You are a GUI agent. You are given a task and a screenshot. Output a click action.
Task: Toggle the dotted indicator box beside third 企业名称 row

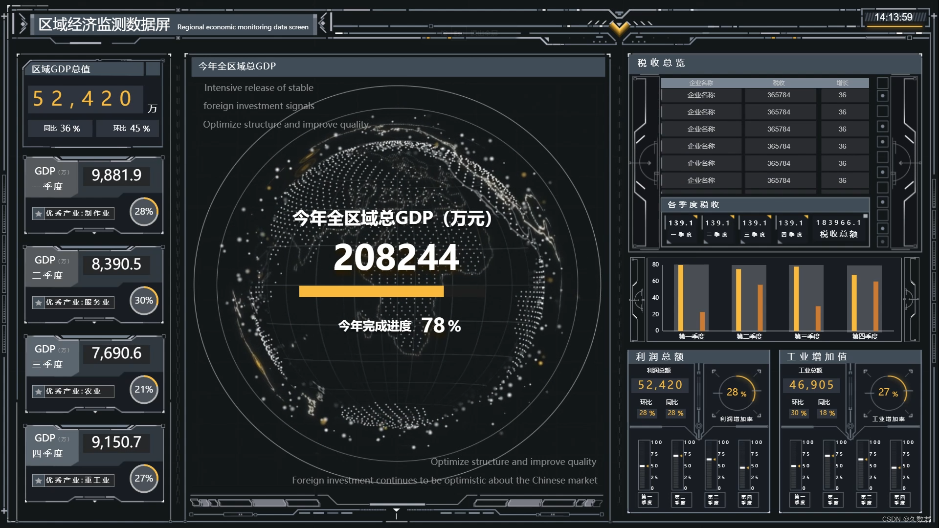pos(883,127)
